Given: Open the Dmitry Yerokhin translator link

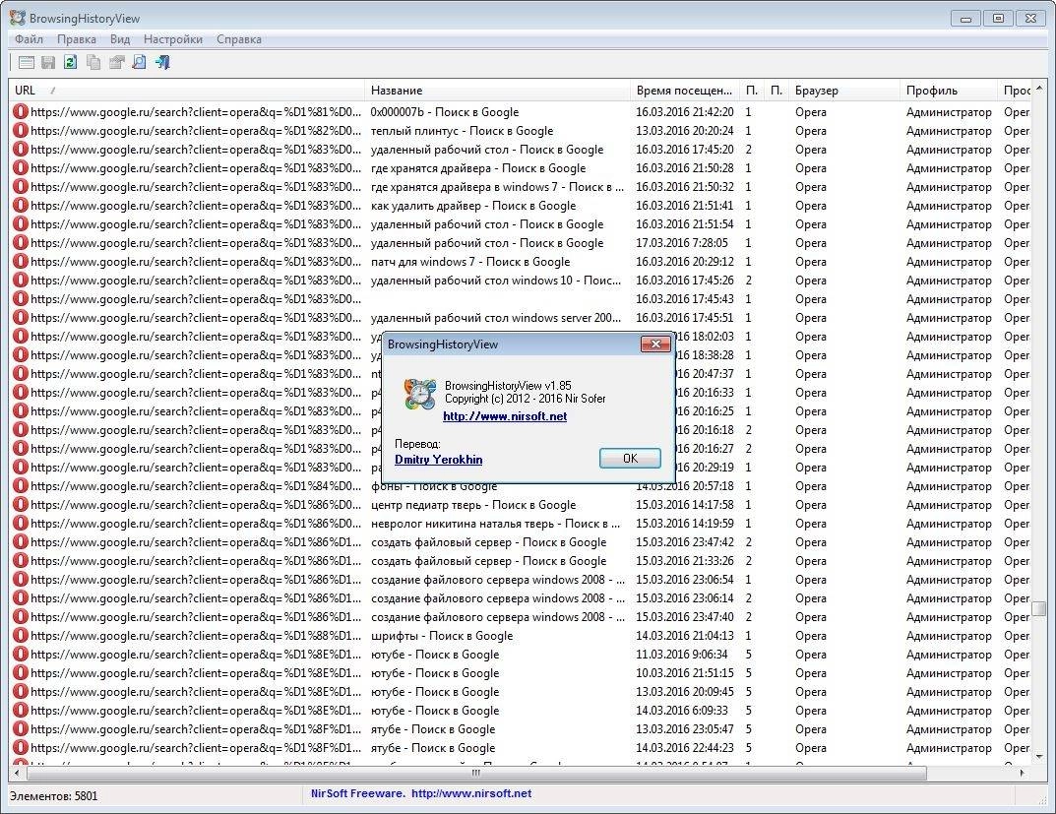Looking at the screenshot, I should coord(438,460).
